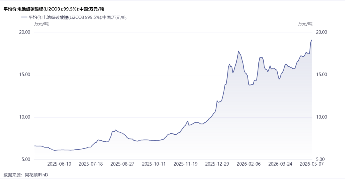Click the date label 2026-03-24
This screenshot has width=345, height=179.
pyautogui.click(x=280, y=164)
